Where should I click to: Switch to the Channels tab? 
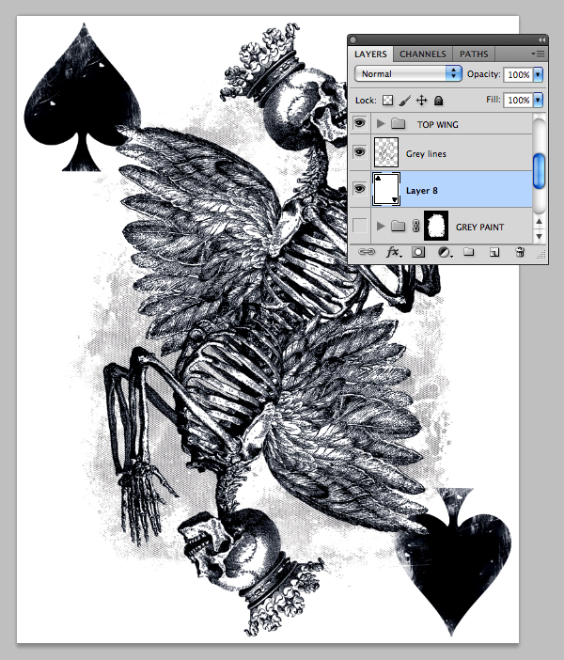point(423,55)
